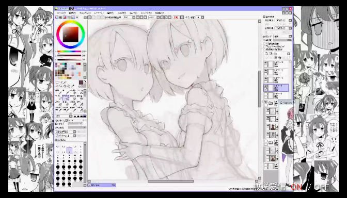The width and height of the screenshot is (347, 198).
Task: Open the File menu
Action: (x=60, y=13)
